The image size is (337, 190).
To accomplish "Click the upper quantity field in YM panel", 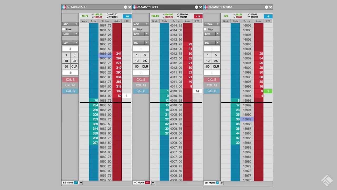I will (x=212, y=49).
